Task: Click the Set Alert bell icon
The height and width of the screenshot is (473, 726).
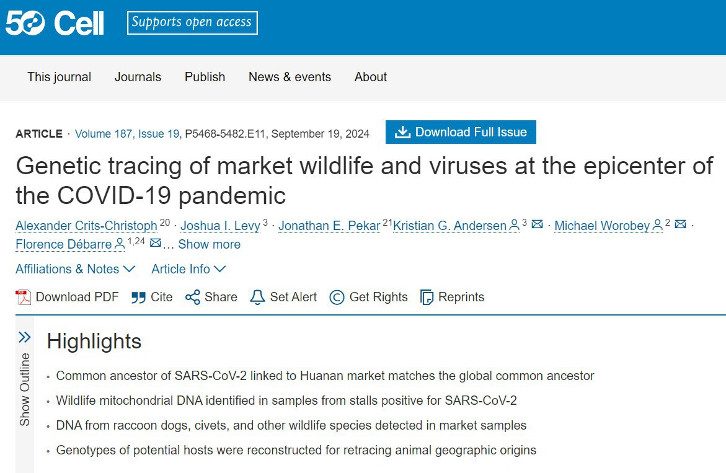Action: tap(257, 297)
